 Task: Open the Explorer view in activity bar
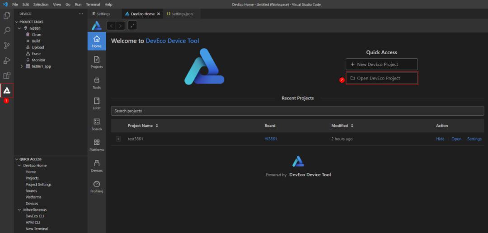[x=6, y=15]
